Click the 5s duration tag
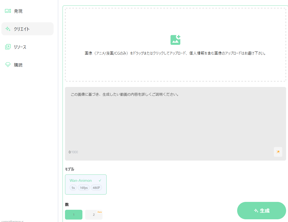288x222 pixels. (x=73, y=188)
